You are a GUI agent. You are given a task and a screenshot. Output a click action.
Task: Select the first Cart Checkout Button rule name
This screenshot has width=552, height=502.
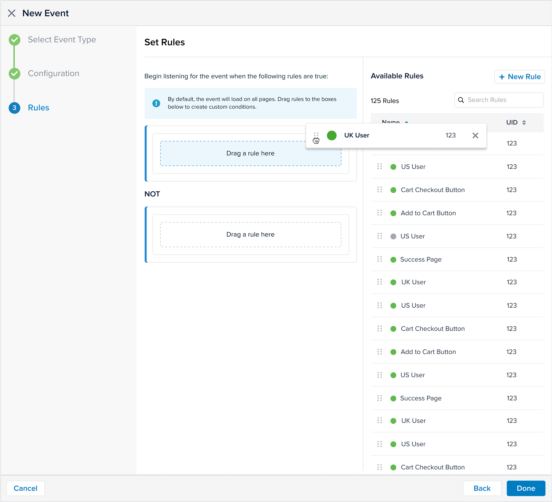click(433, 190)
